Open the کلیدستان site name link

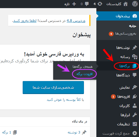tap(114, 4)
